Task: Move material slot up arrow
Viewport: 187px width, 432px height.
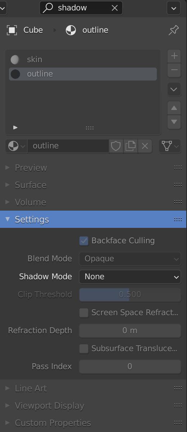Action: click(174, 108)
